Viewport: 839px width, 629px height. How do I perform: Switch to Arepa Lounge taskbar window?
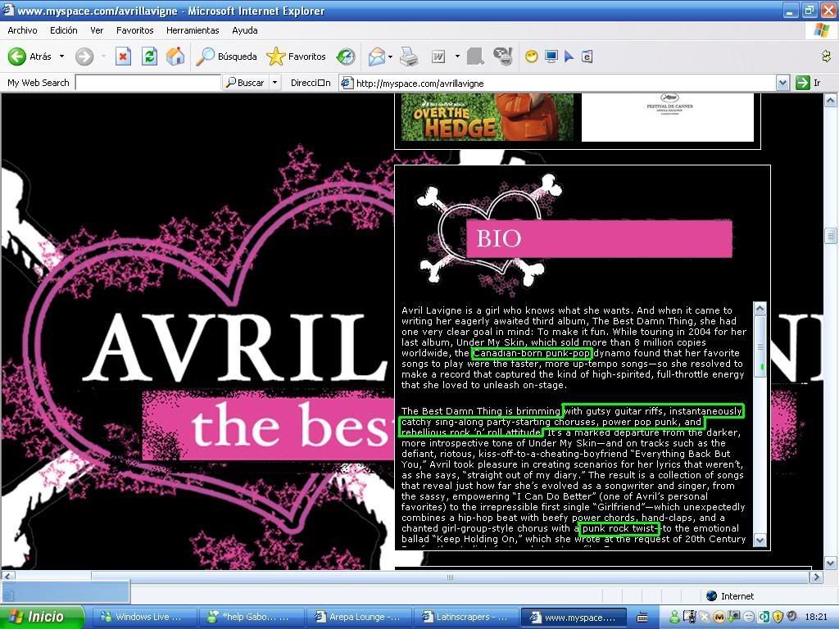coord(357,617)
